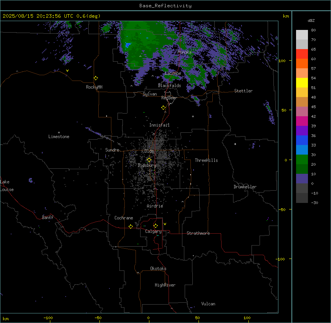331x323 pixels.
Task: Select the Limestone label
Action: point(59,137)
